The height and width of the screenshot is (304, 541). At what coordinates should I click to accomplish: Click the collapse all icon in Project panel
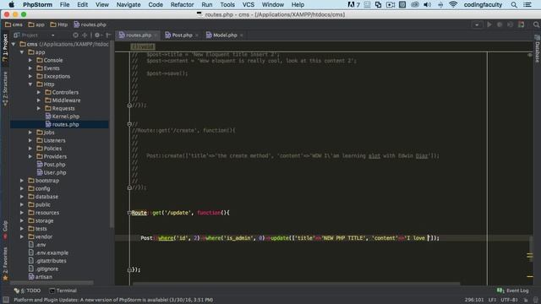(x=85, y=35)
